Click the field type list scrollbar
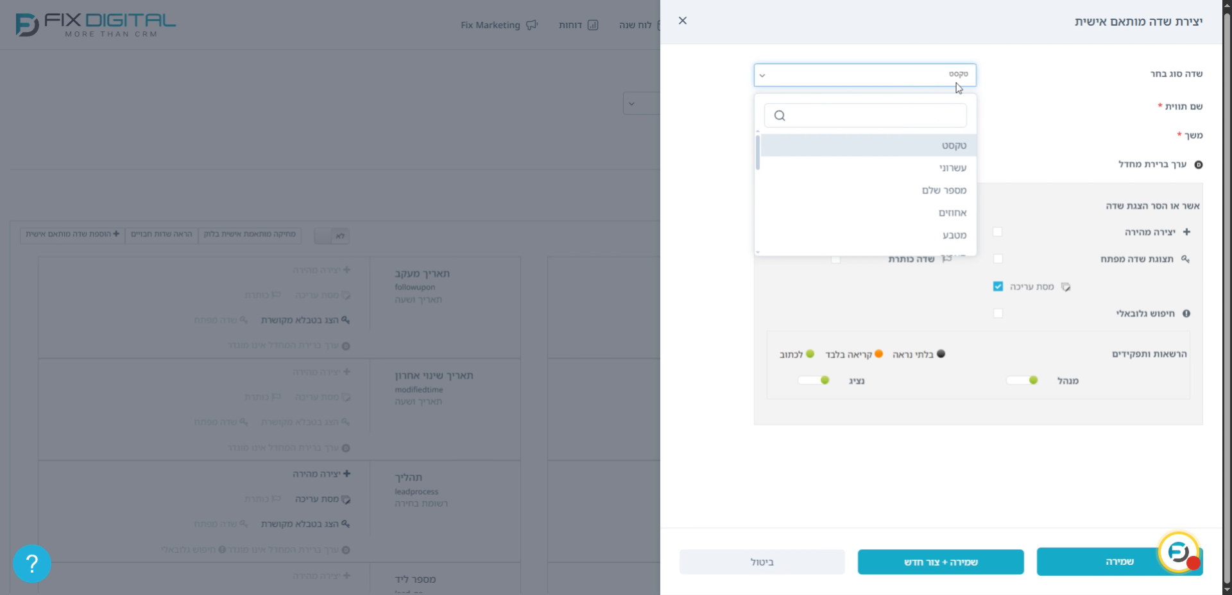Viewport: 1232px width, 595px height. coord(758,153)
